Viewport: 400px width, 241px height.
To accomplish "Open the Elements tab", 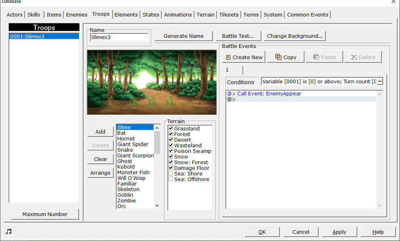I will 126,15.
